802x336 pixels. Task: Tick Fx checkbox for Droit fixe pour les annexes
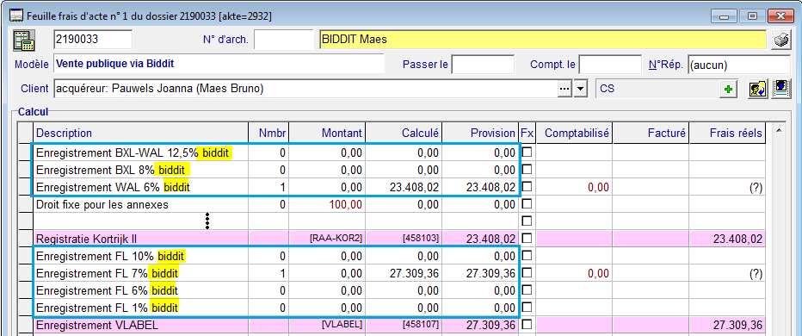(526, 204)
